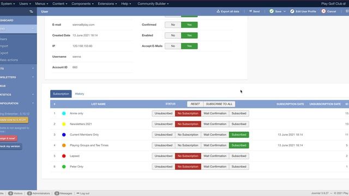Sort by UNSUBSCRIPTION DATE column header

(x=325, y=104)
